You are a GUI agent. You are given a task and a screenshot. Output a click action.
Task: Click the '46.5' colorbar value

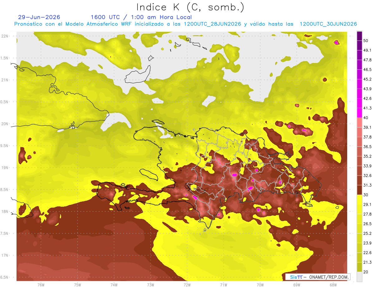[x=367, y=70]
